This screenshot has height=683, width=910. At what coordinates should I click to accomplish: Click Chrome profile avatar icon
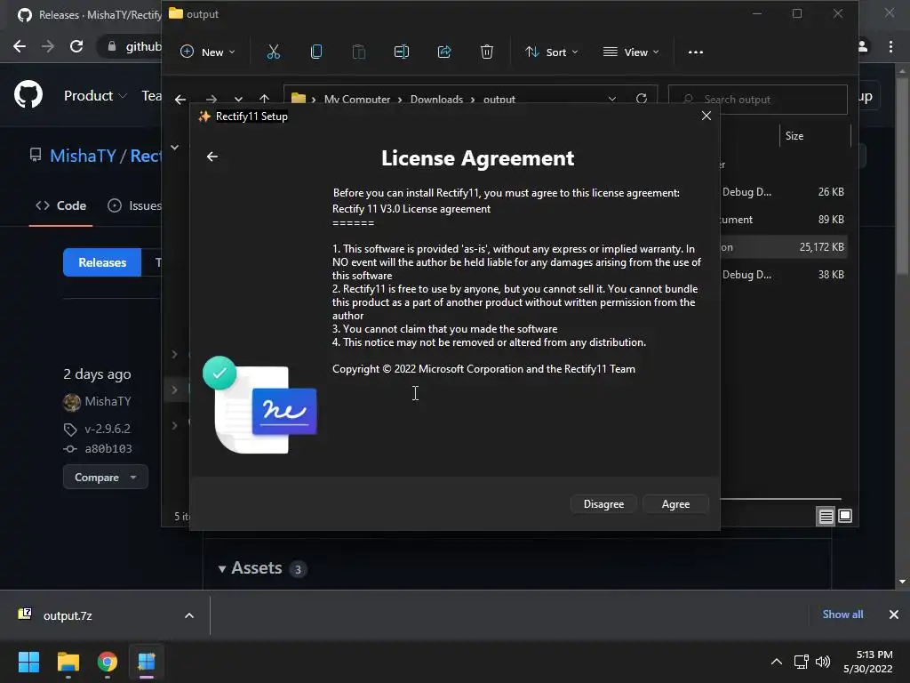click(x=863, y=46)
